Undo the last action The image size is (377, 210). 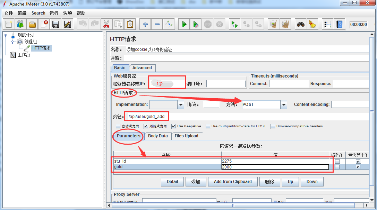tap(83, 24)
